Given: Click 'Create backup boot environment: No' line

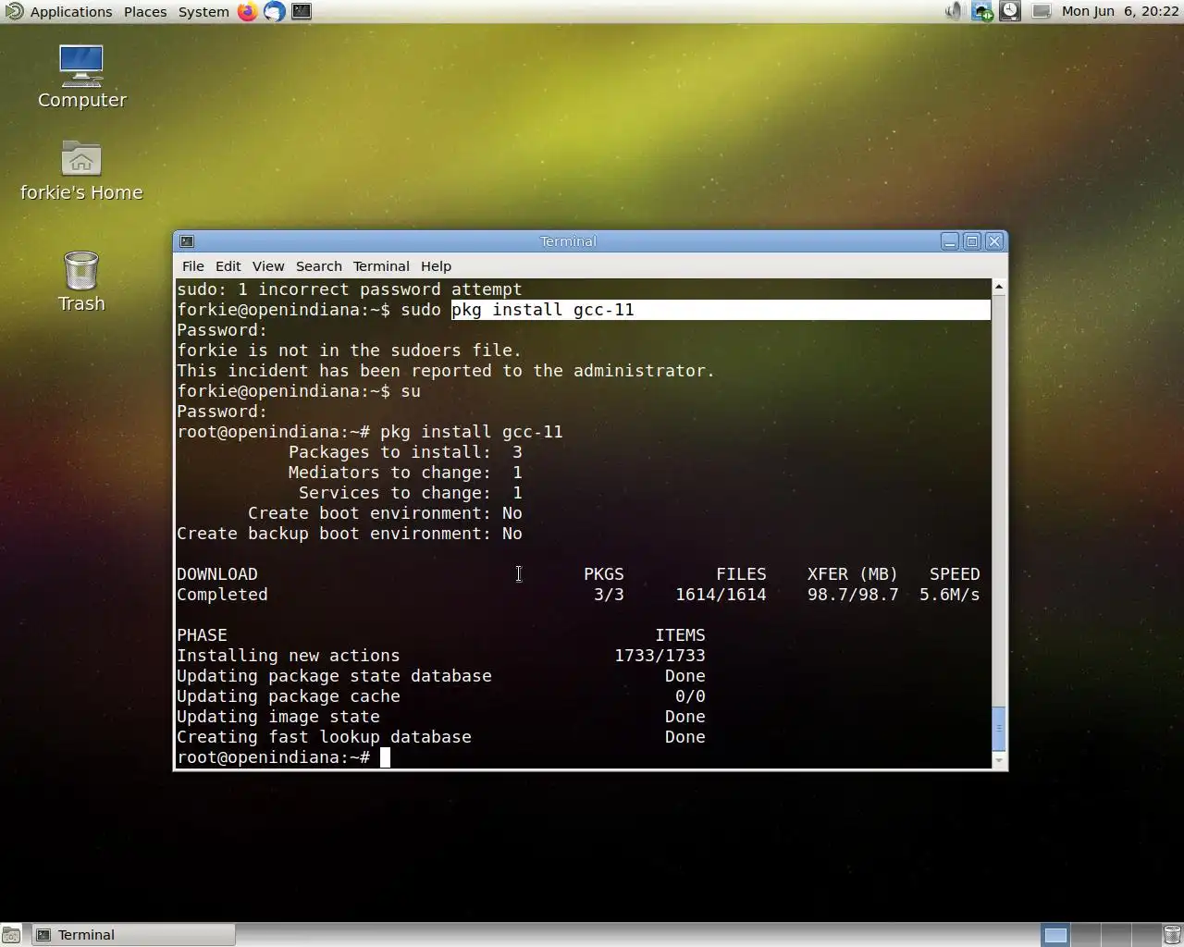Looking at the screenshot, I should click(350, 534).
